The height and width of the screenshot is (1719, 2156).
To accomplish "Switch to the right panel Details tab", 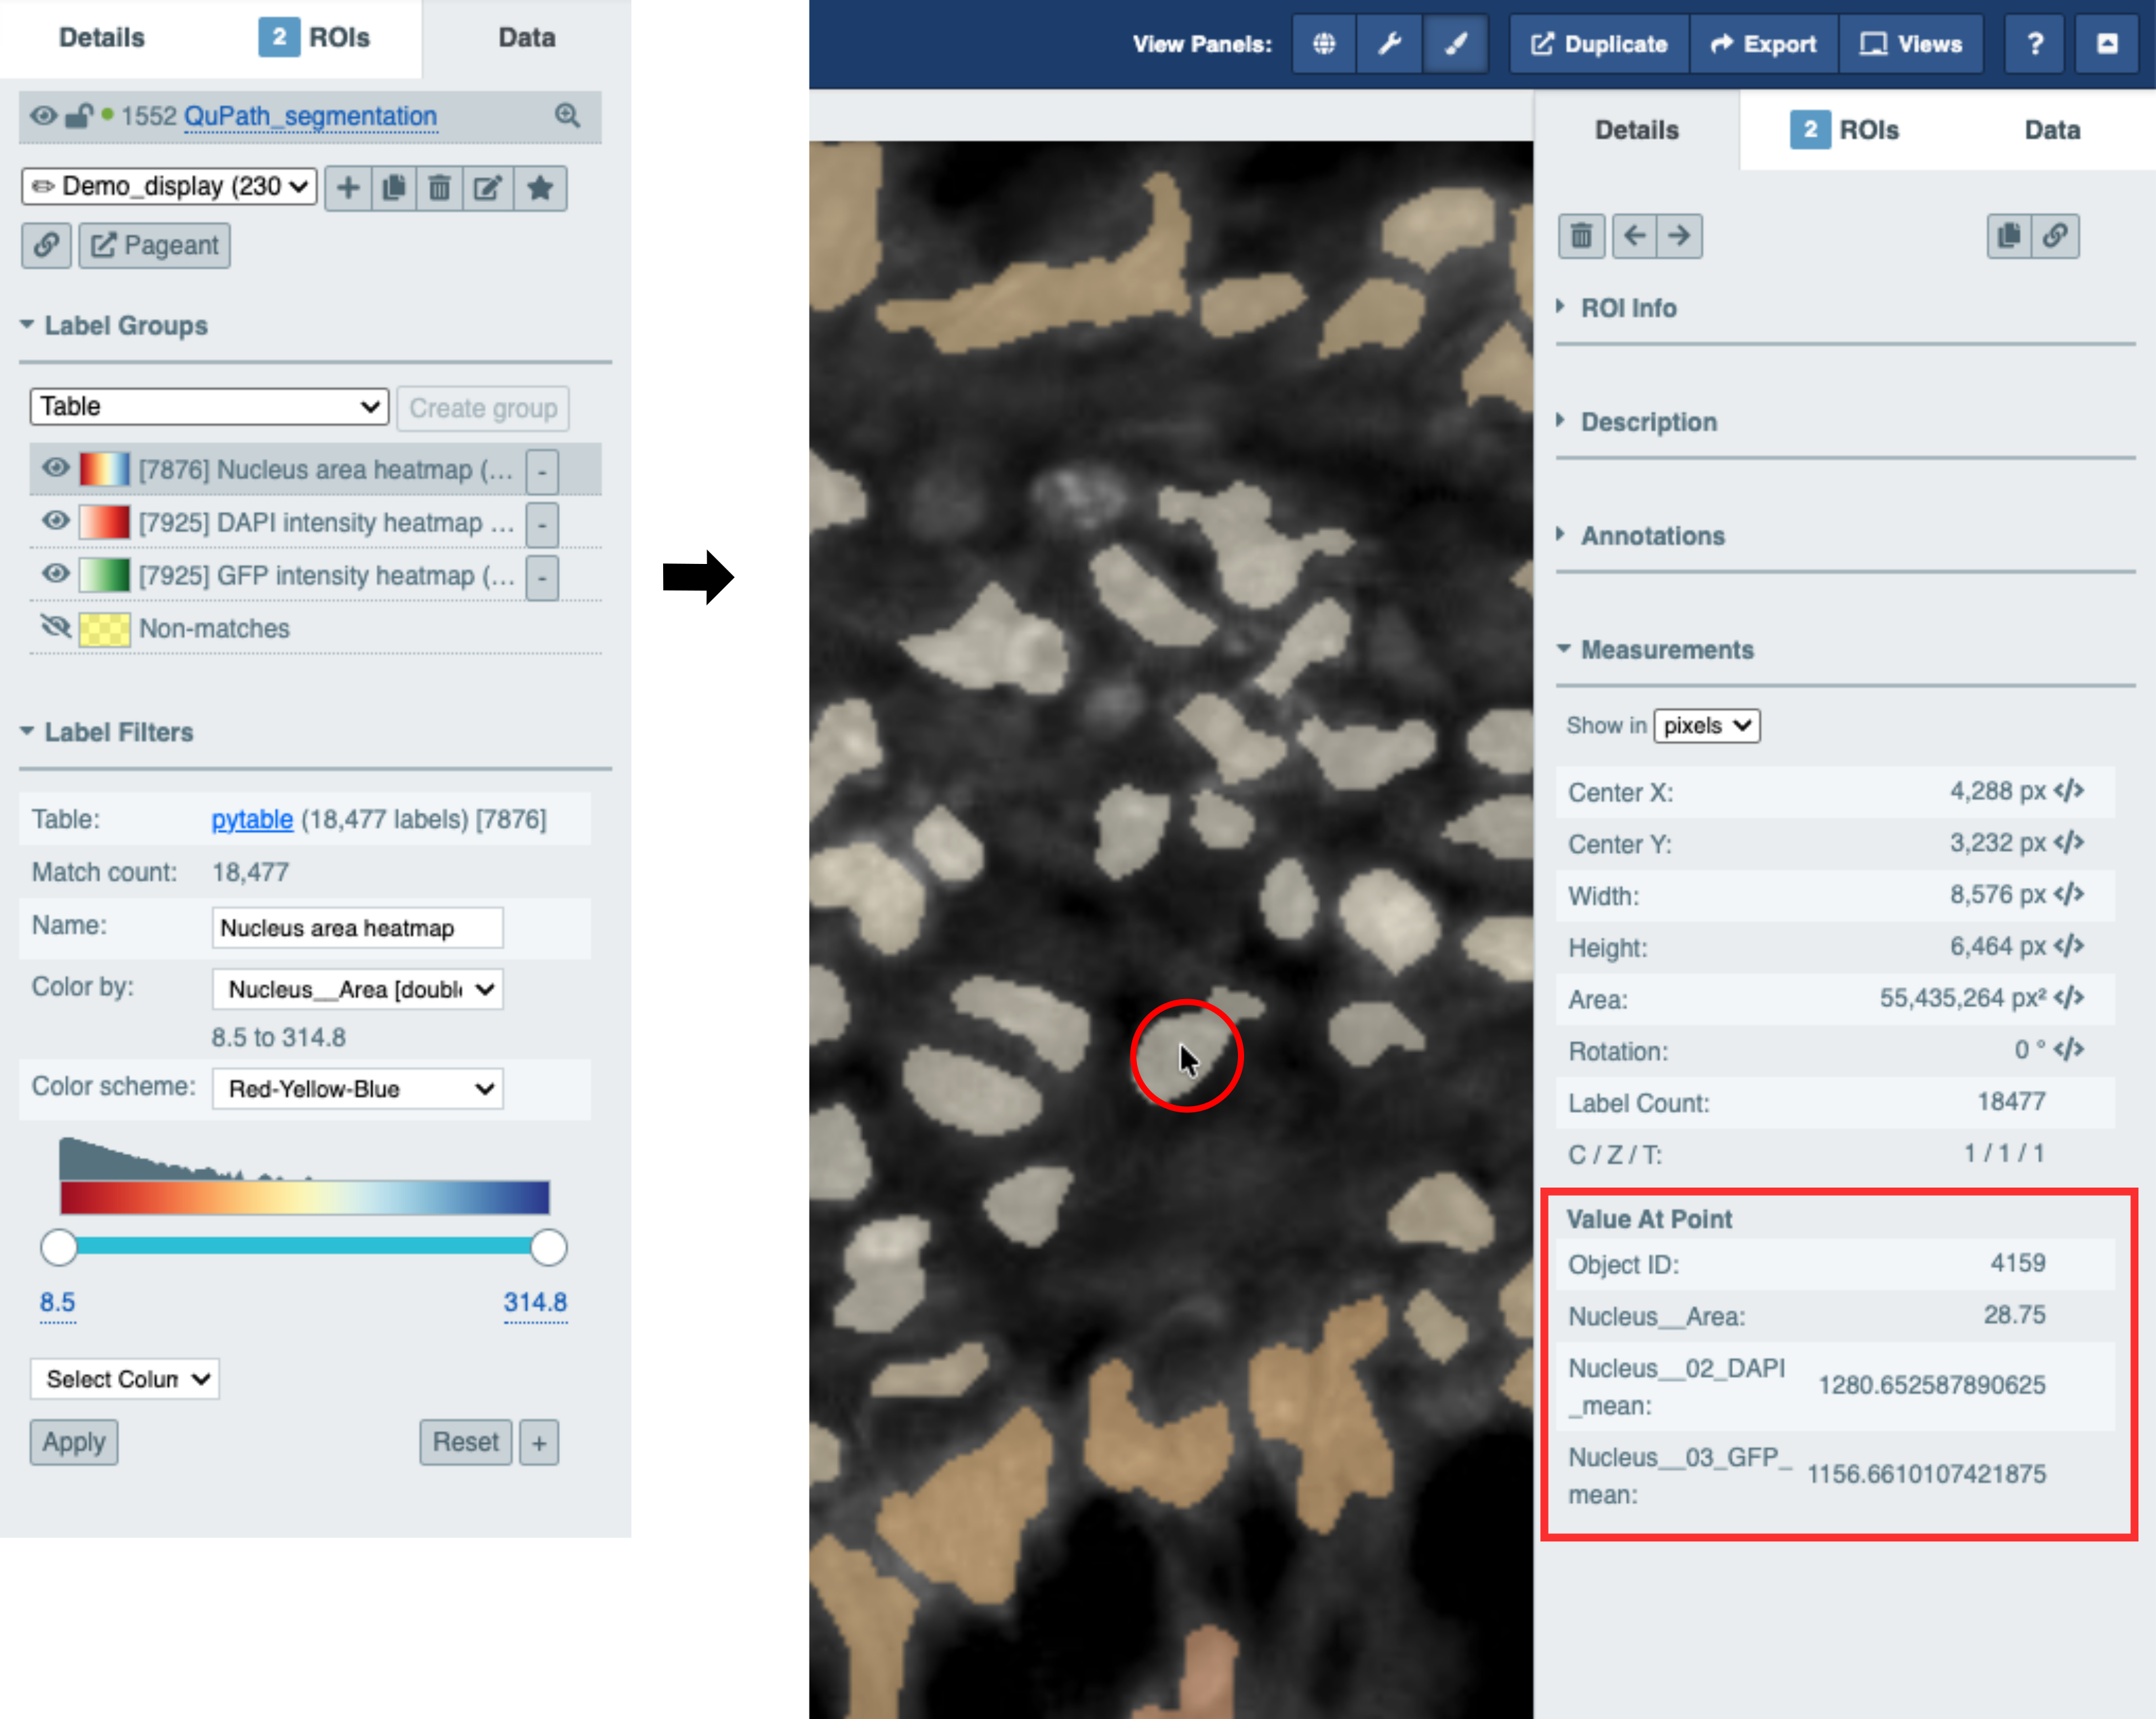I will click(1636, 130).
